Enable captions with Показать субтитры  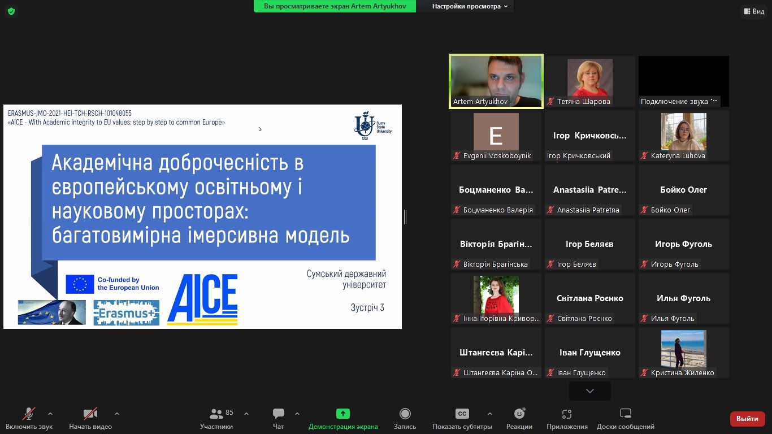tap(462, 419)
